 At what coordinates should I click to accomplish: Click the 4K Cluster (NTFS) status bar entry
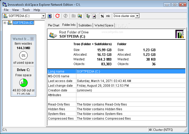coord(161,130)
